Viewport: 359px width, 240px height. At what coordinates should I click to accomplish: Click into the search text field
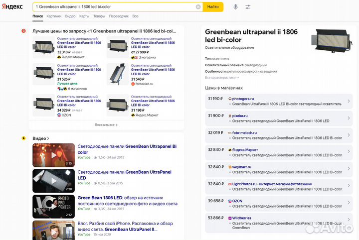(115, 7)
